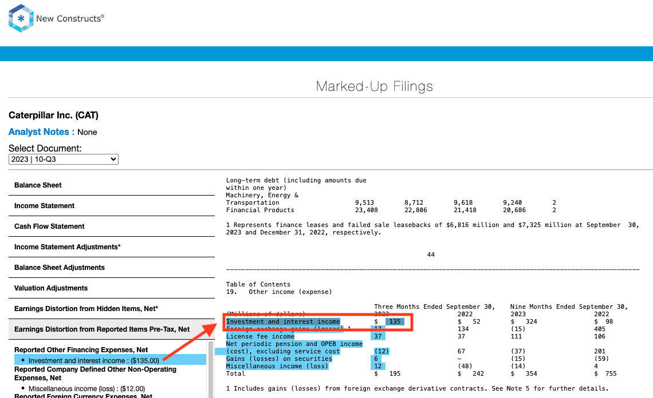653x398 pixels.
Task: Click the highlighted (12) pension cost value
Action: pyautogui.click(x=381, y=352)
